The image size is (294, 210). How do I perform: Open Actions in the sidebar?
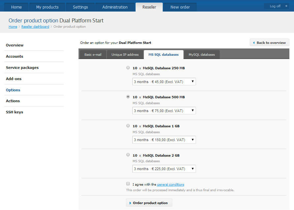tap(13, 101)
